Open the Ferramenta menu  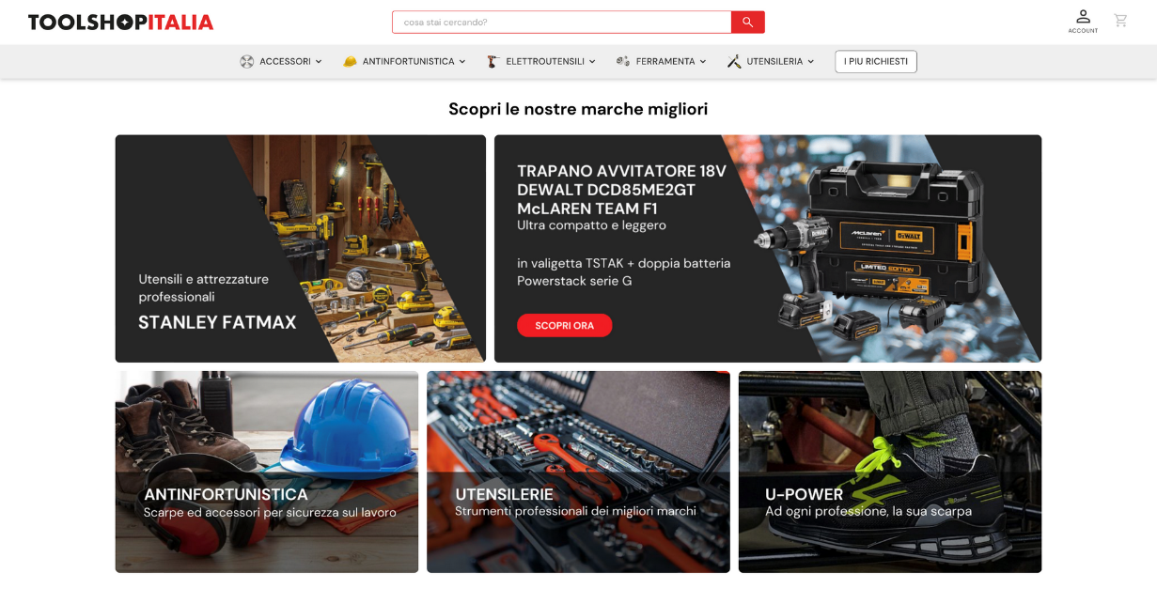664,62
